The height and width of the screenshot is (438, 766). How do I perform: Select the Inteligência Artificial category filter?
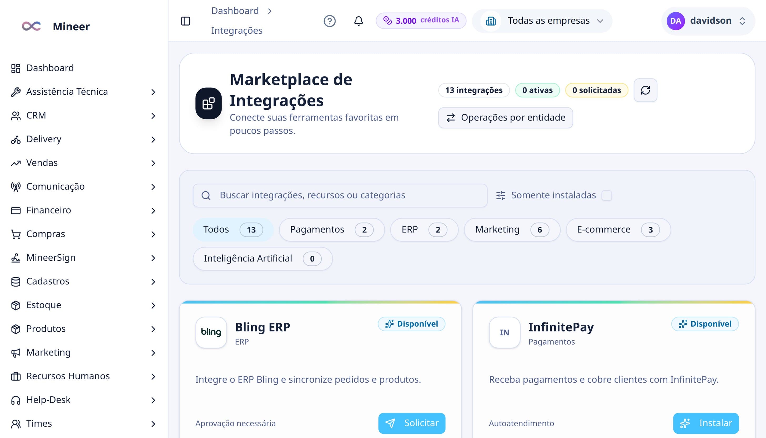click(x=263, y=259)
